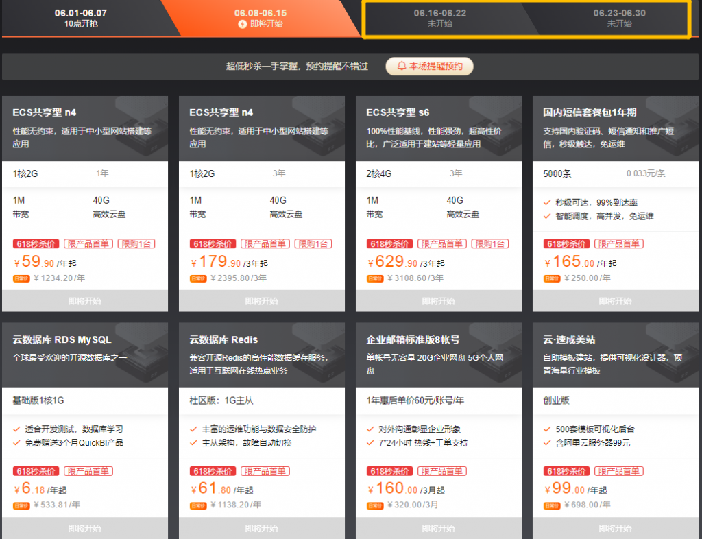Click the checkmark icon next to 500套模板可视化后台
The height and width of the screenshot is (539, 702).
tap(547, 429)
